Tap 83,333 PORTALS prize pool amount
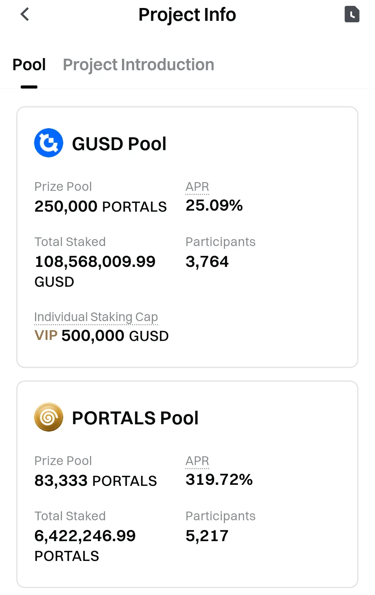Viewport: 375px width, 595px height. (96, 481)
